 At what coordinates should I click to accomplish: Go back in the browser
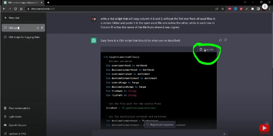(4, 9)
